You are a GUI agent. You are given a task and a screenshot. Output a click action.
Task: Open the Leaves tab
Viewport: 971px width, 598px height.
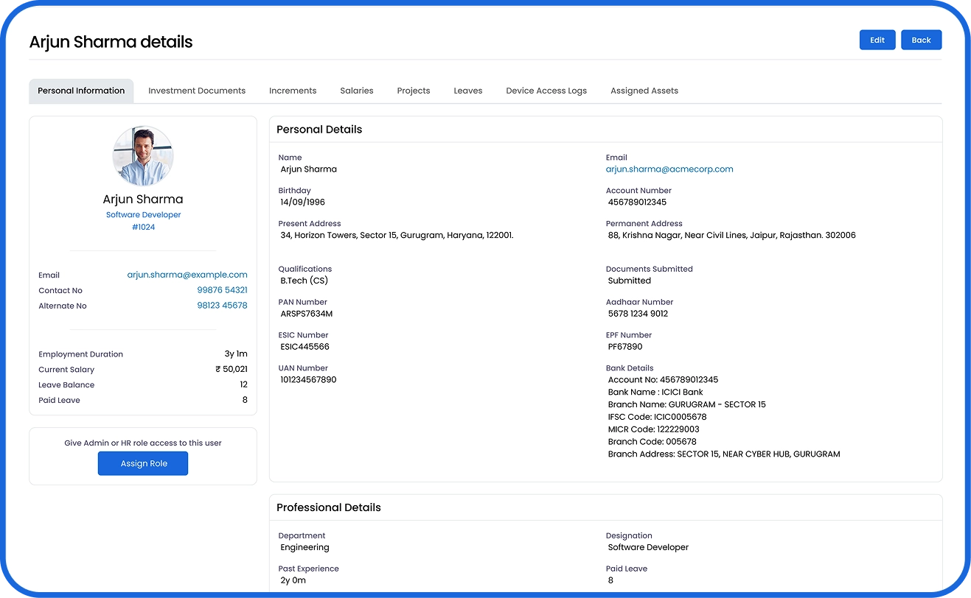(468, 91)
